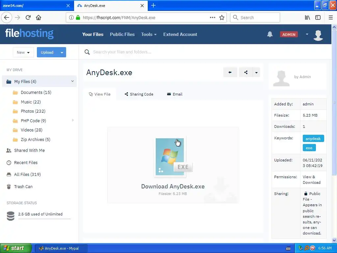Screen dimensions: 337x253
Task: Click the storage status database icon
Action: pos(11,216)
